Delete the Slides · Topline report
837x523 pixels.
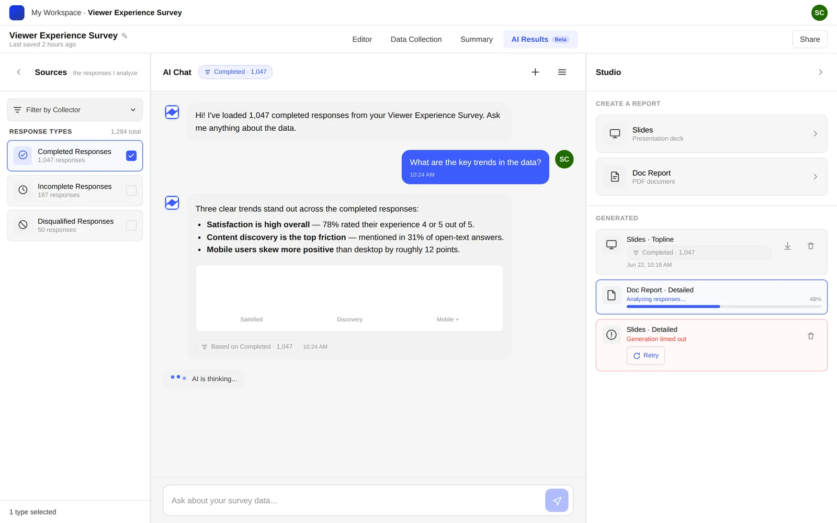click(x=810, y=246)
